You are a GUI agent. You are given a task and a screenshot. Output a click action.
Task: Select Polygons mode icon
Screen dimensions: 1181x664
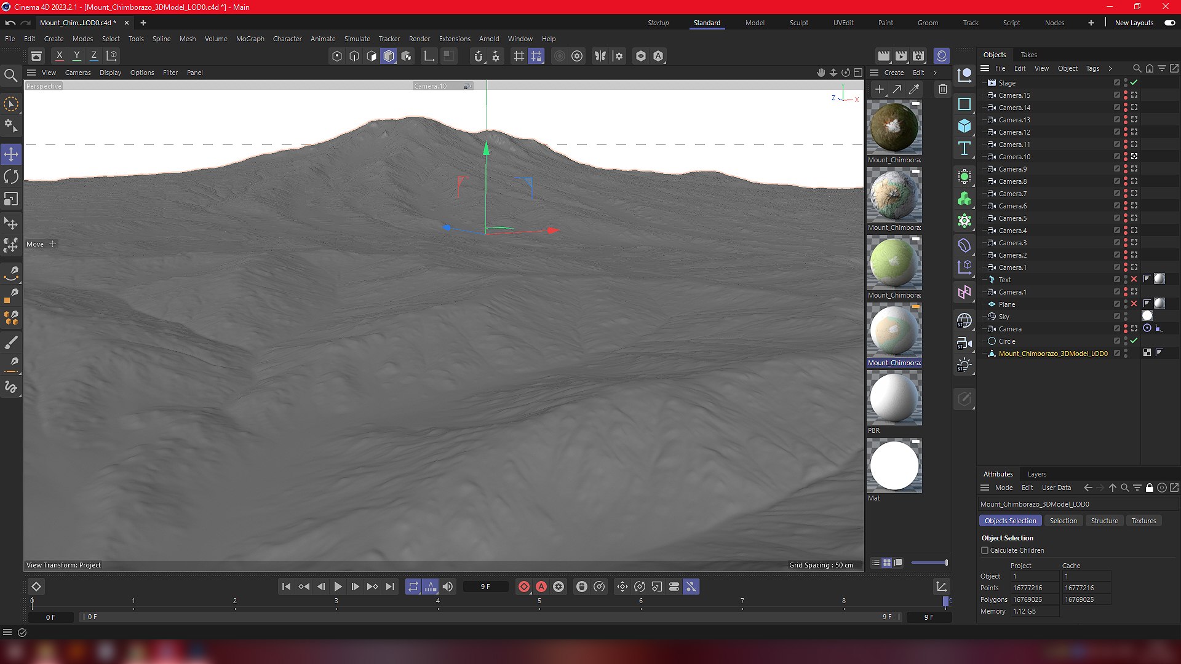coord(389,56)
